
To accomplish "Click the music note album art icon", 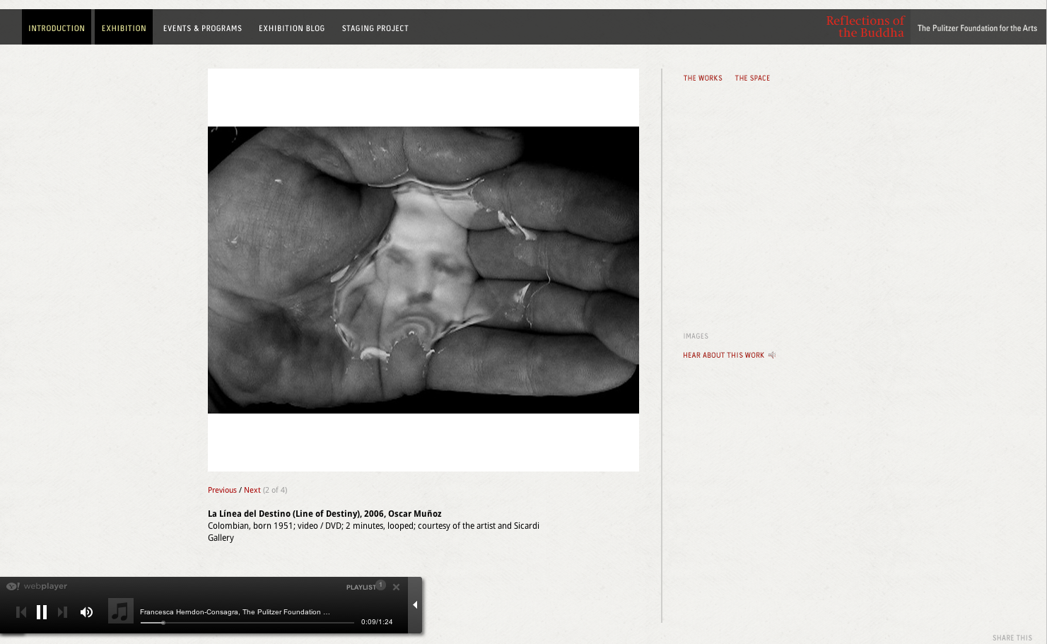I will (121, 611).
